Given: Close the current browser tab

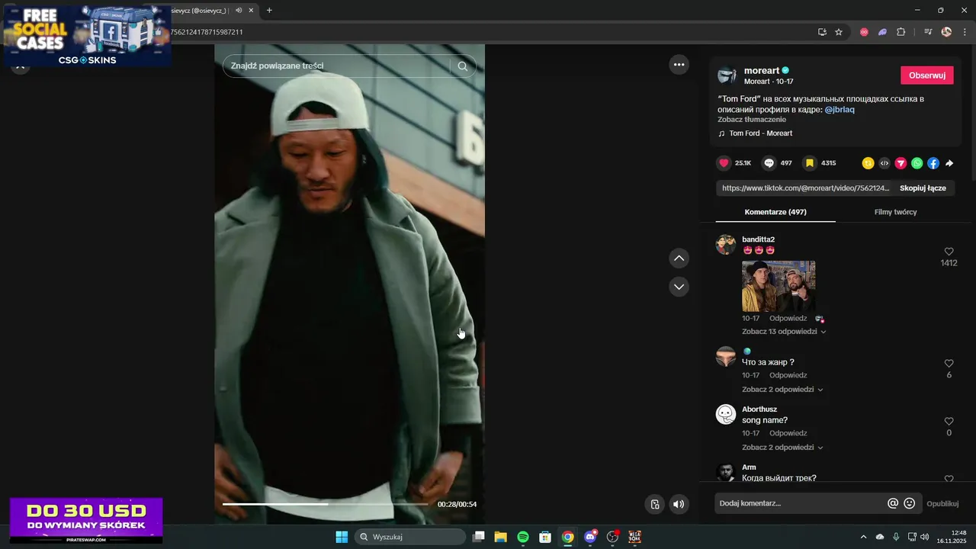Looking at the screenshot, I should (x=251, y=11).
